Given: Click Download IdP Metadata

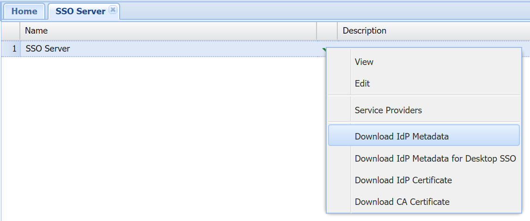Looking at the screenshot, I should (402, 136).
